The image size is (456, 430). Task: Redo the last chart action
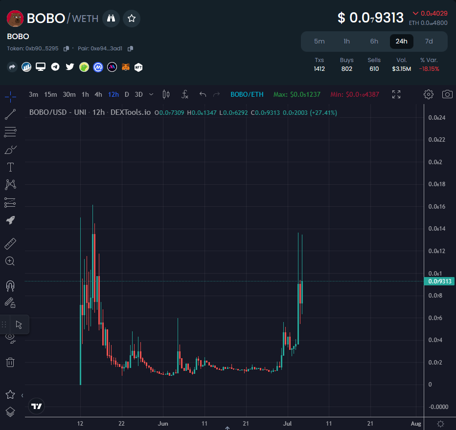point(216,94)
